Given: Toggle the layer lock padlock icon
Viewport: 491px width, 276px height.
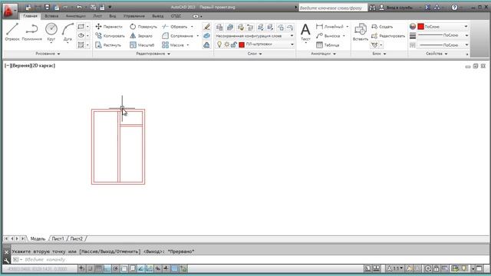Looking at the screenshot, I should (233, 44).
